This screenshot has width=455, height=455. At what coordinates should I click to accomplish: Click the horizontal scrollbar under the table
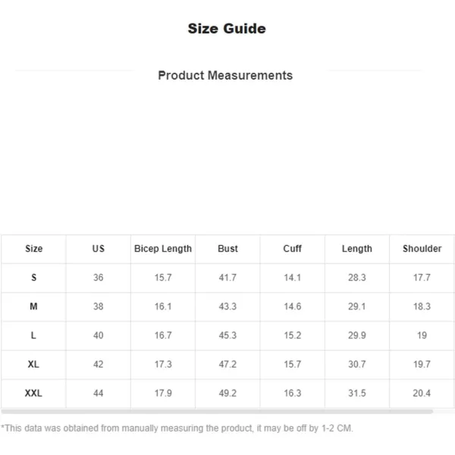click(217, 411)
